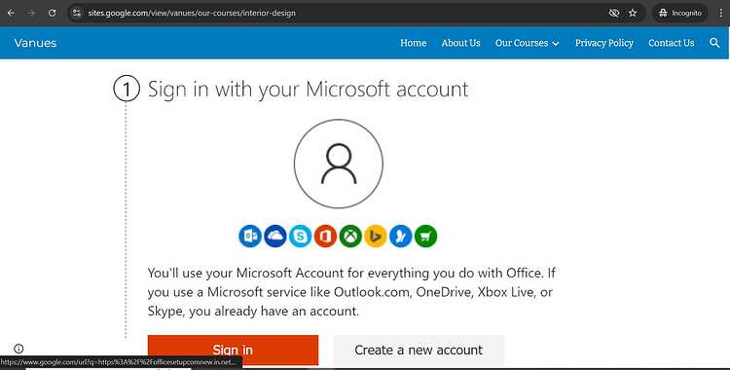Go to the About Us page
This screenshot has height=370, width=730.
pyautogui.click(x=461, y=43)
